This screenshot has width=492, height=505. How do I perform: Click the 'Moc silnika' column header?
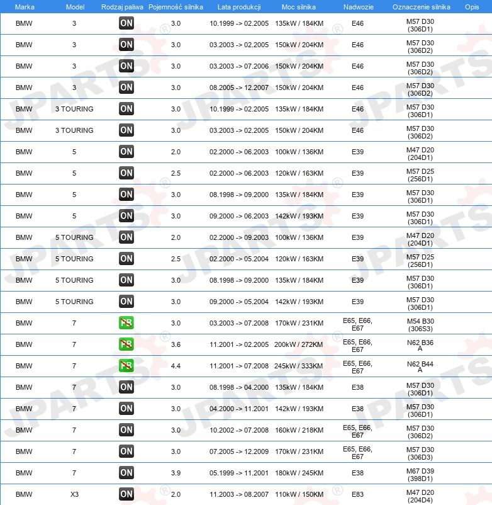[299, 7]
